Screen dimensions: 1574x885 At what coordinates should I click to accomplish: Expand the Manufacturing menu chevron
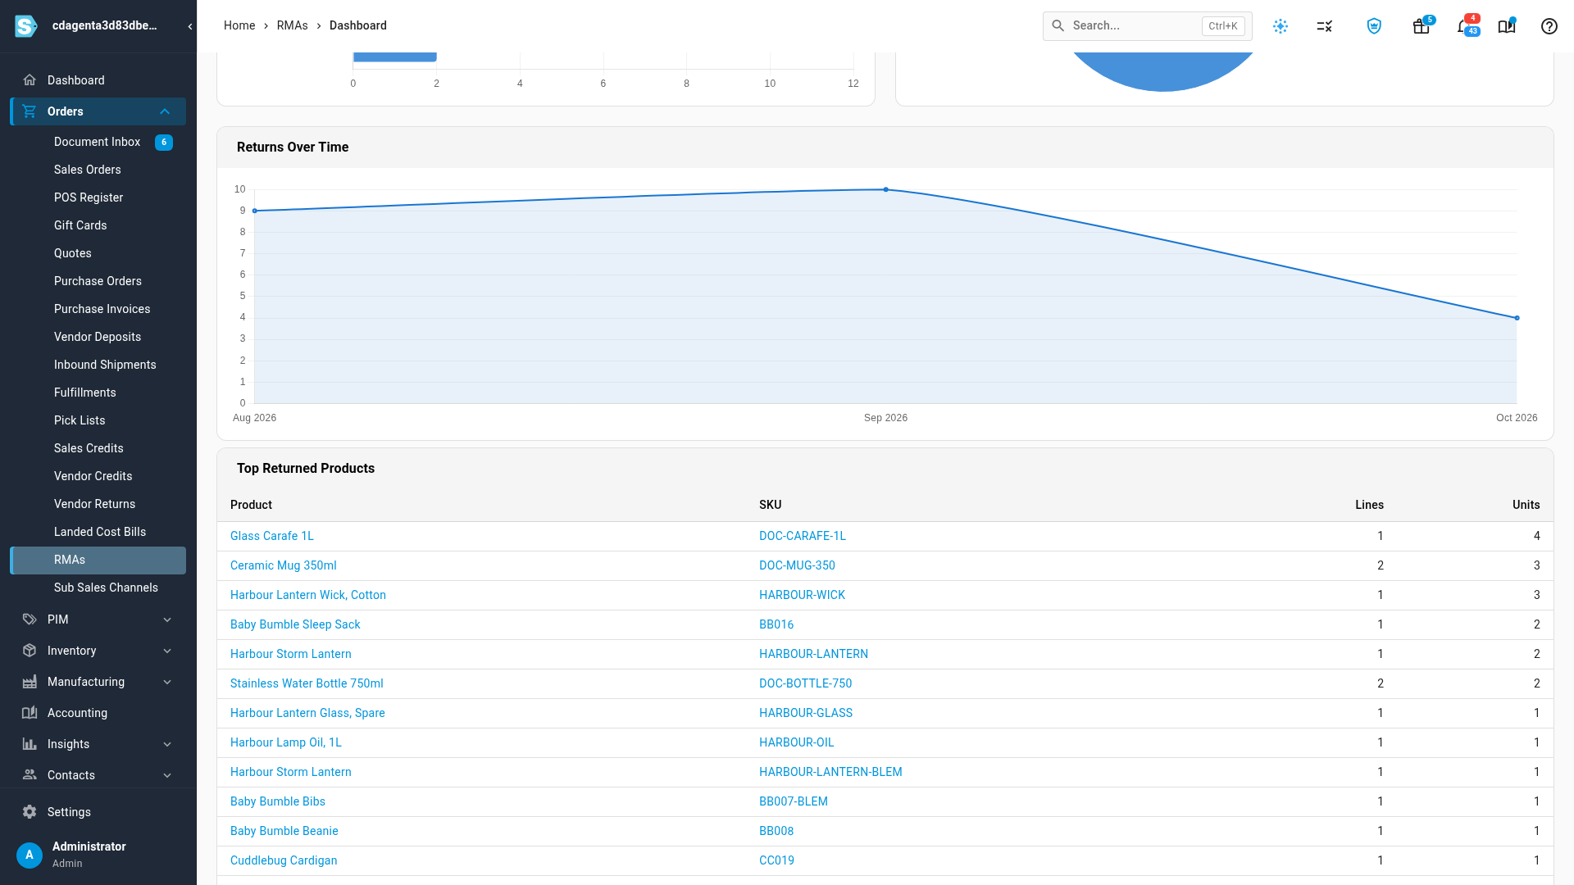pos(167,682)
